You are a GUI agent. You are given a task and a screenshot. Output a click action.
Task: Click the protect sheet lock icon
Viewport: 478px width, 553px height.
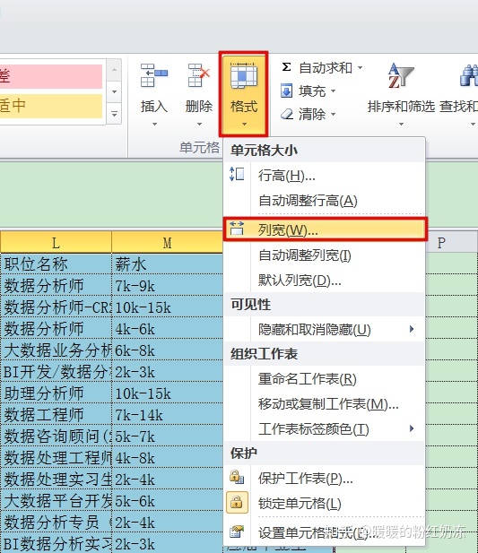coord(237,477)
